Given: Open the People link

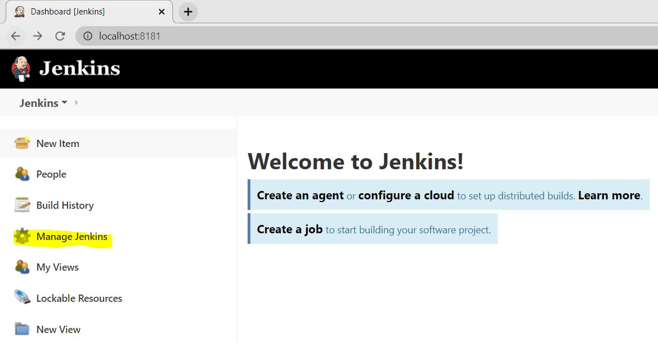Looking at the screenshot, I should [51, 174].
